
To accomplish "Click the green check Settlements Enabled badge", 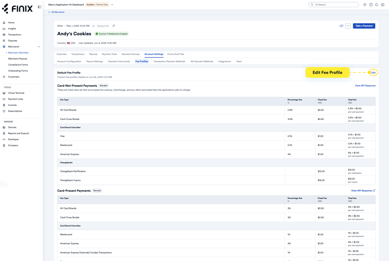I will point(111,34).
